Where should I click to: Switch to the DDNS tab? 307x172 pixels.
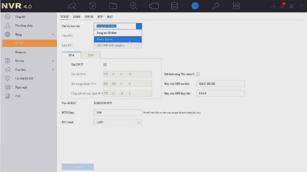77,17
